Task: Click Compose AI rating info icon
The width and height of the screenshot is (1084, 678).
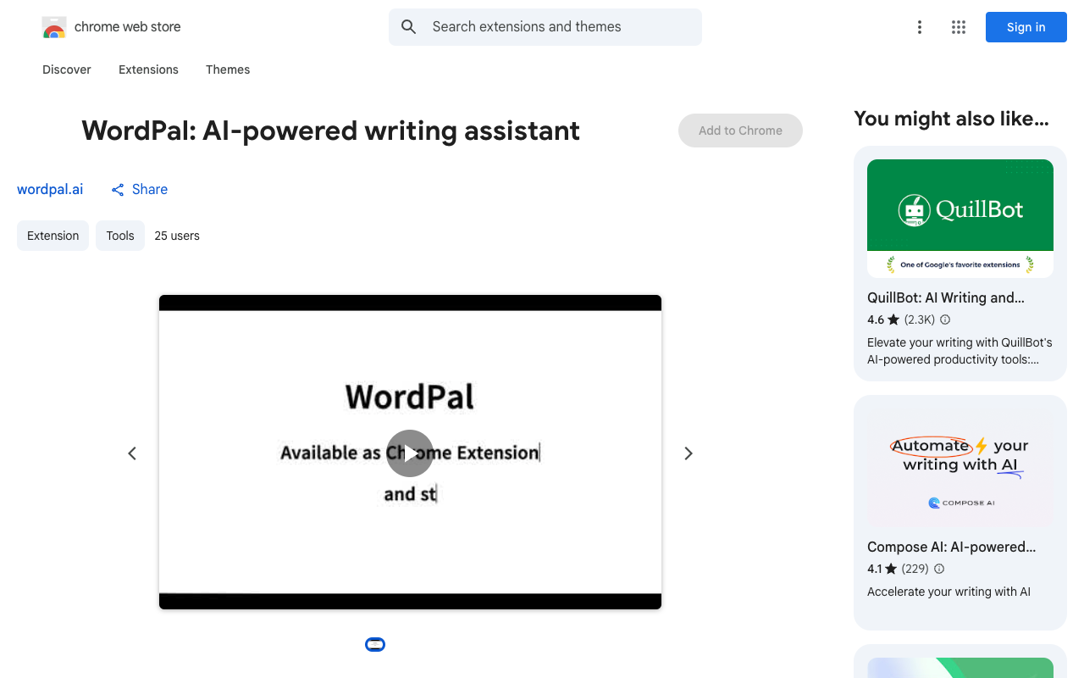Action: click(x=939, y=569)
